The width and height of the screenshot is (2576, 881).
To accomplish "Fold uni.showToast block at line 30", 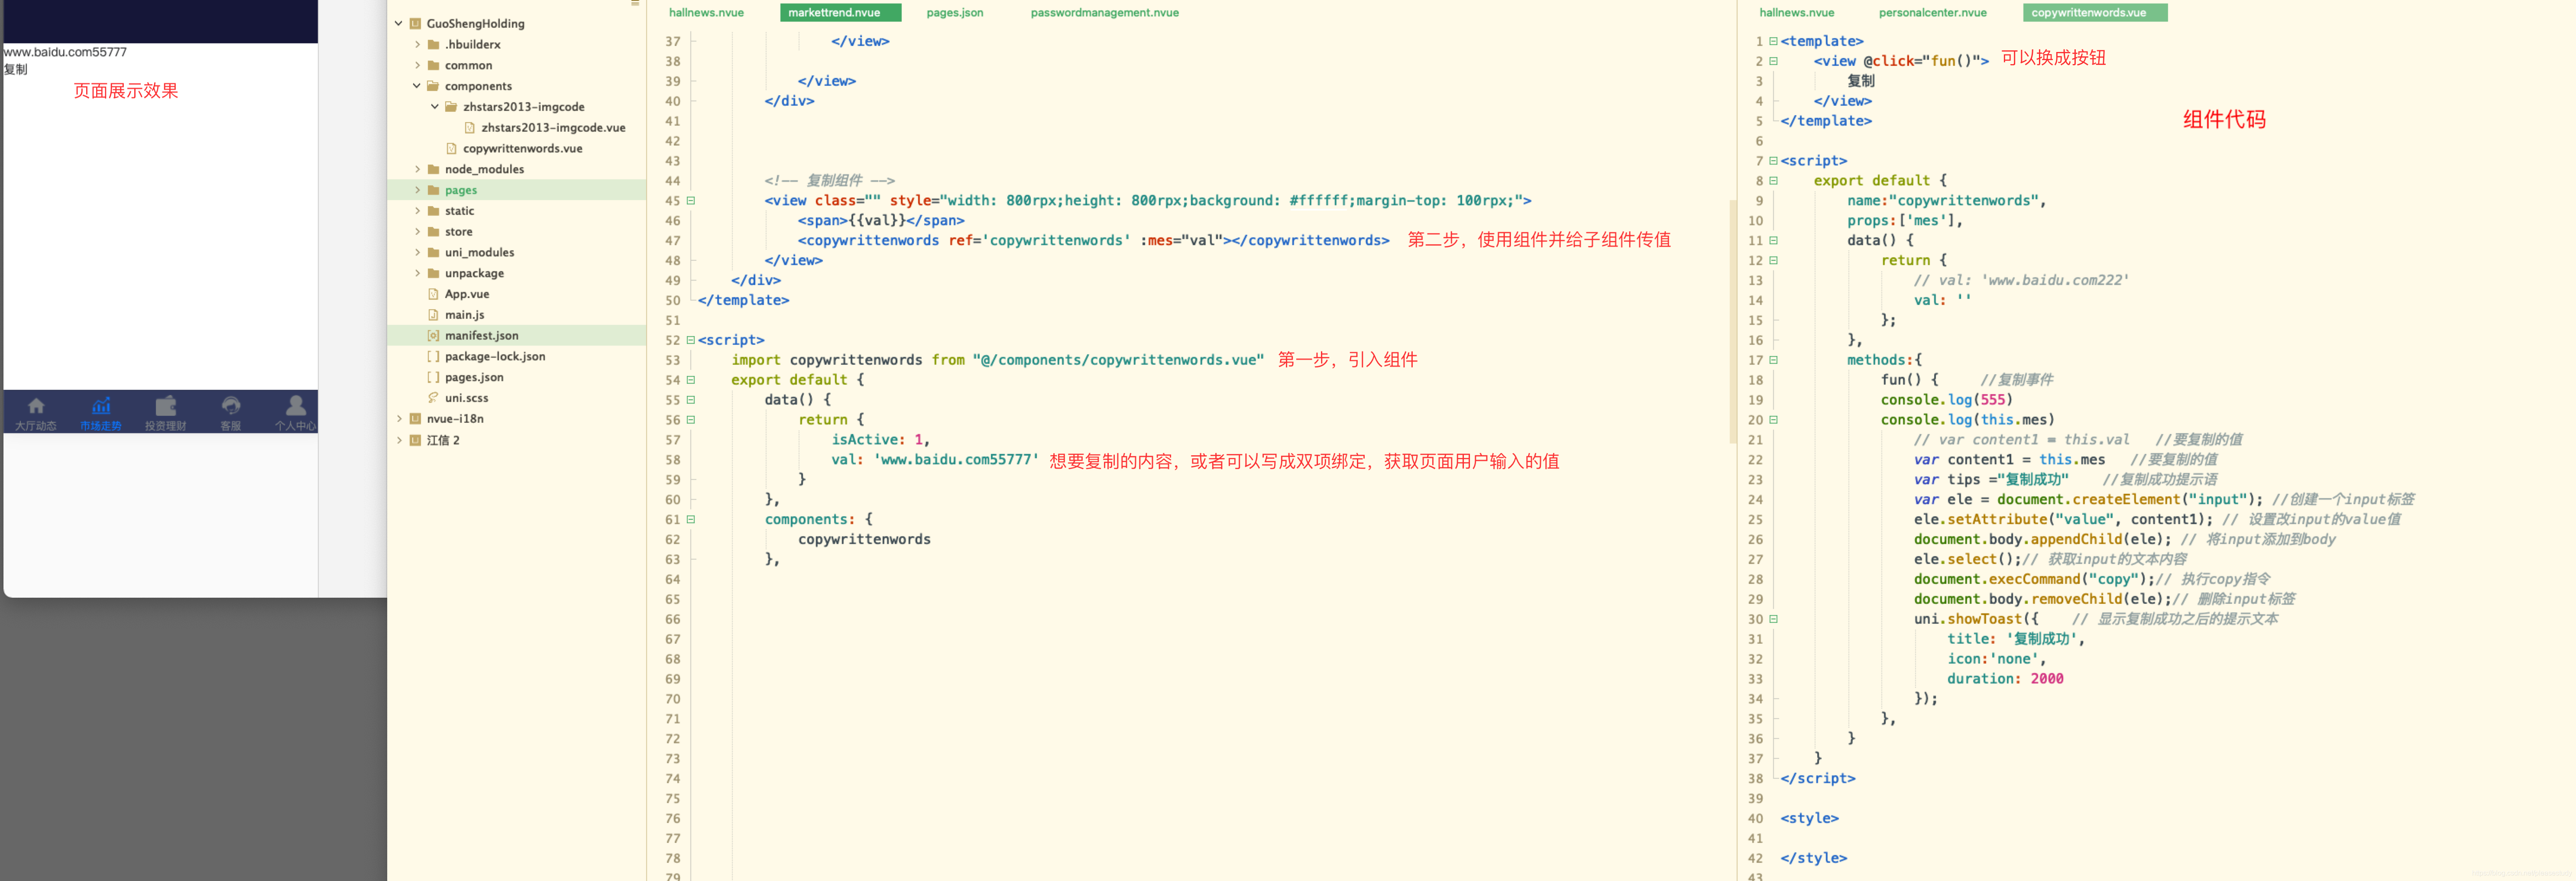I will coord(1773,619).
